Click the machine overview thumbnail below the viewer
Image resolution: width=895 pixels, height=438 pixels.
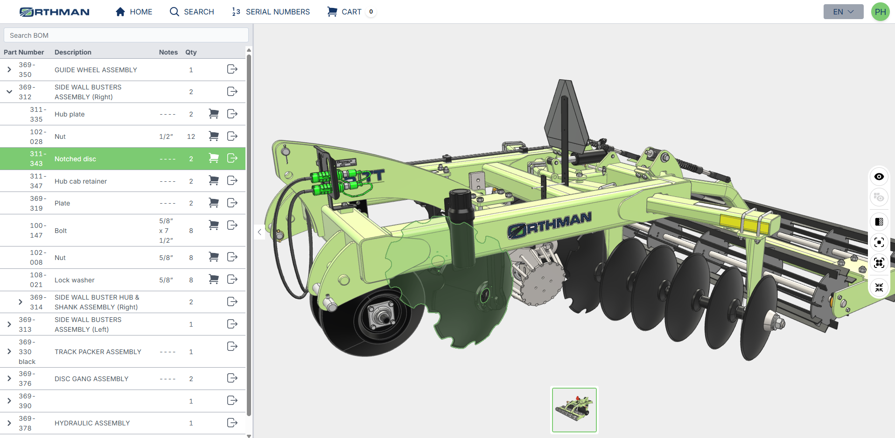tap(574, 410)
